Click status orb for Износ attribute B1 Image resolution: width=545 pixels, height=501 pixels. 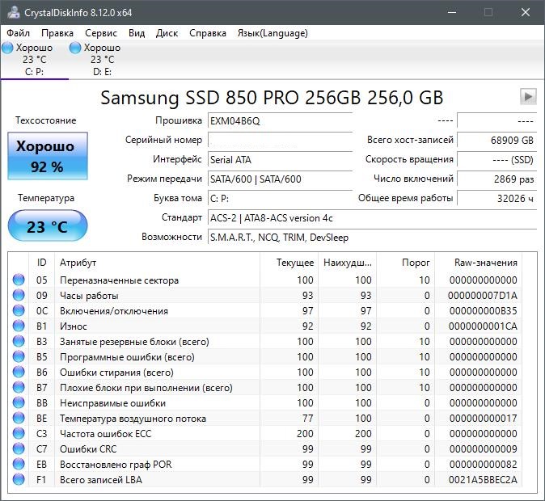pyautogui.click(x=19, y=326)
